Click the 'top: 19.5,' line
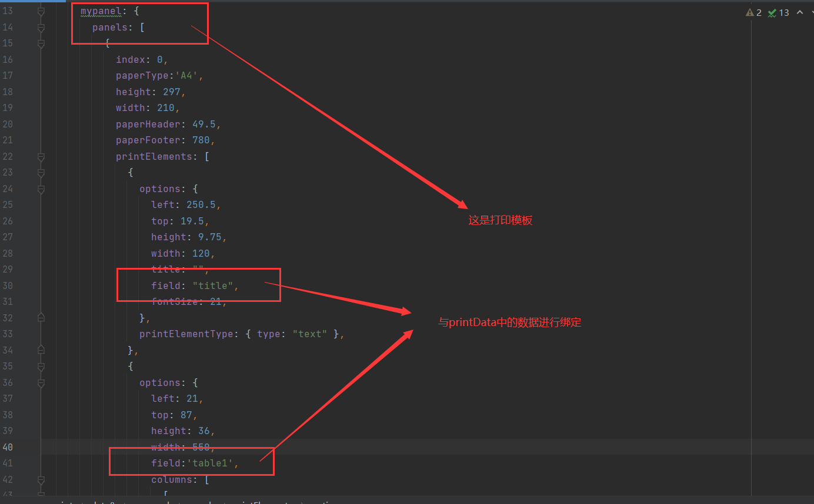This screenshot has width=814, height=504. point(180,221)
